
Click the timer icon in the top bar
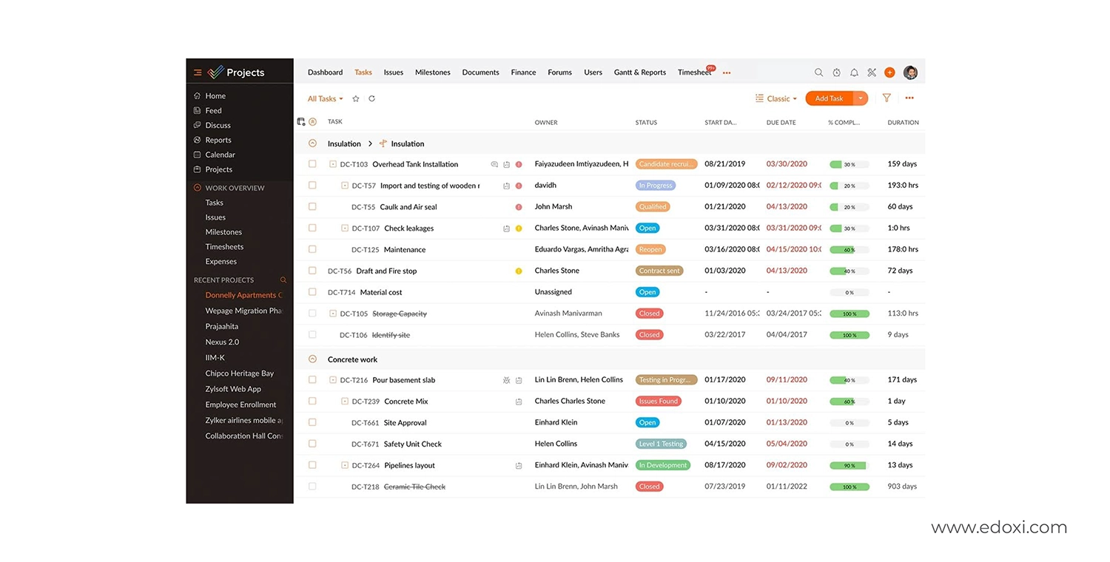(x=836, y=72)
